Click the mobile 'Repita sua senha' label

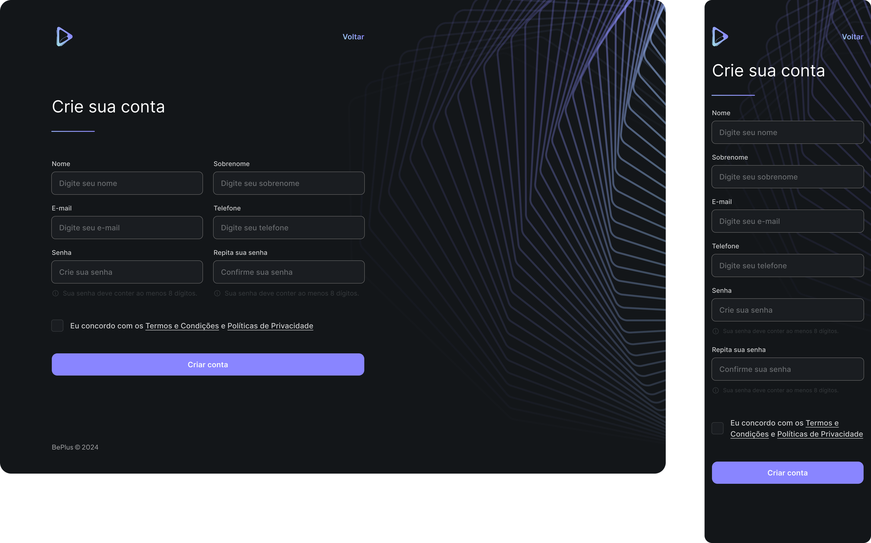pos(739,350)
